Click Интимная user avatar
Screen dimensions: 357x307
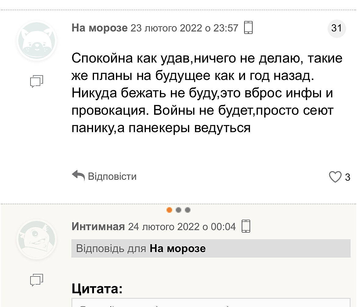click(x=36, y=239)
